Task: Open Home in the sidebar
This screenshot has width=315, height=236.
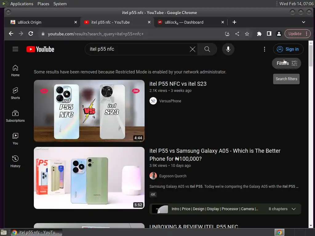Action: [x=15, y=71]
